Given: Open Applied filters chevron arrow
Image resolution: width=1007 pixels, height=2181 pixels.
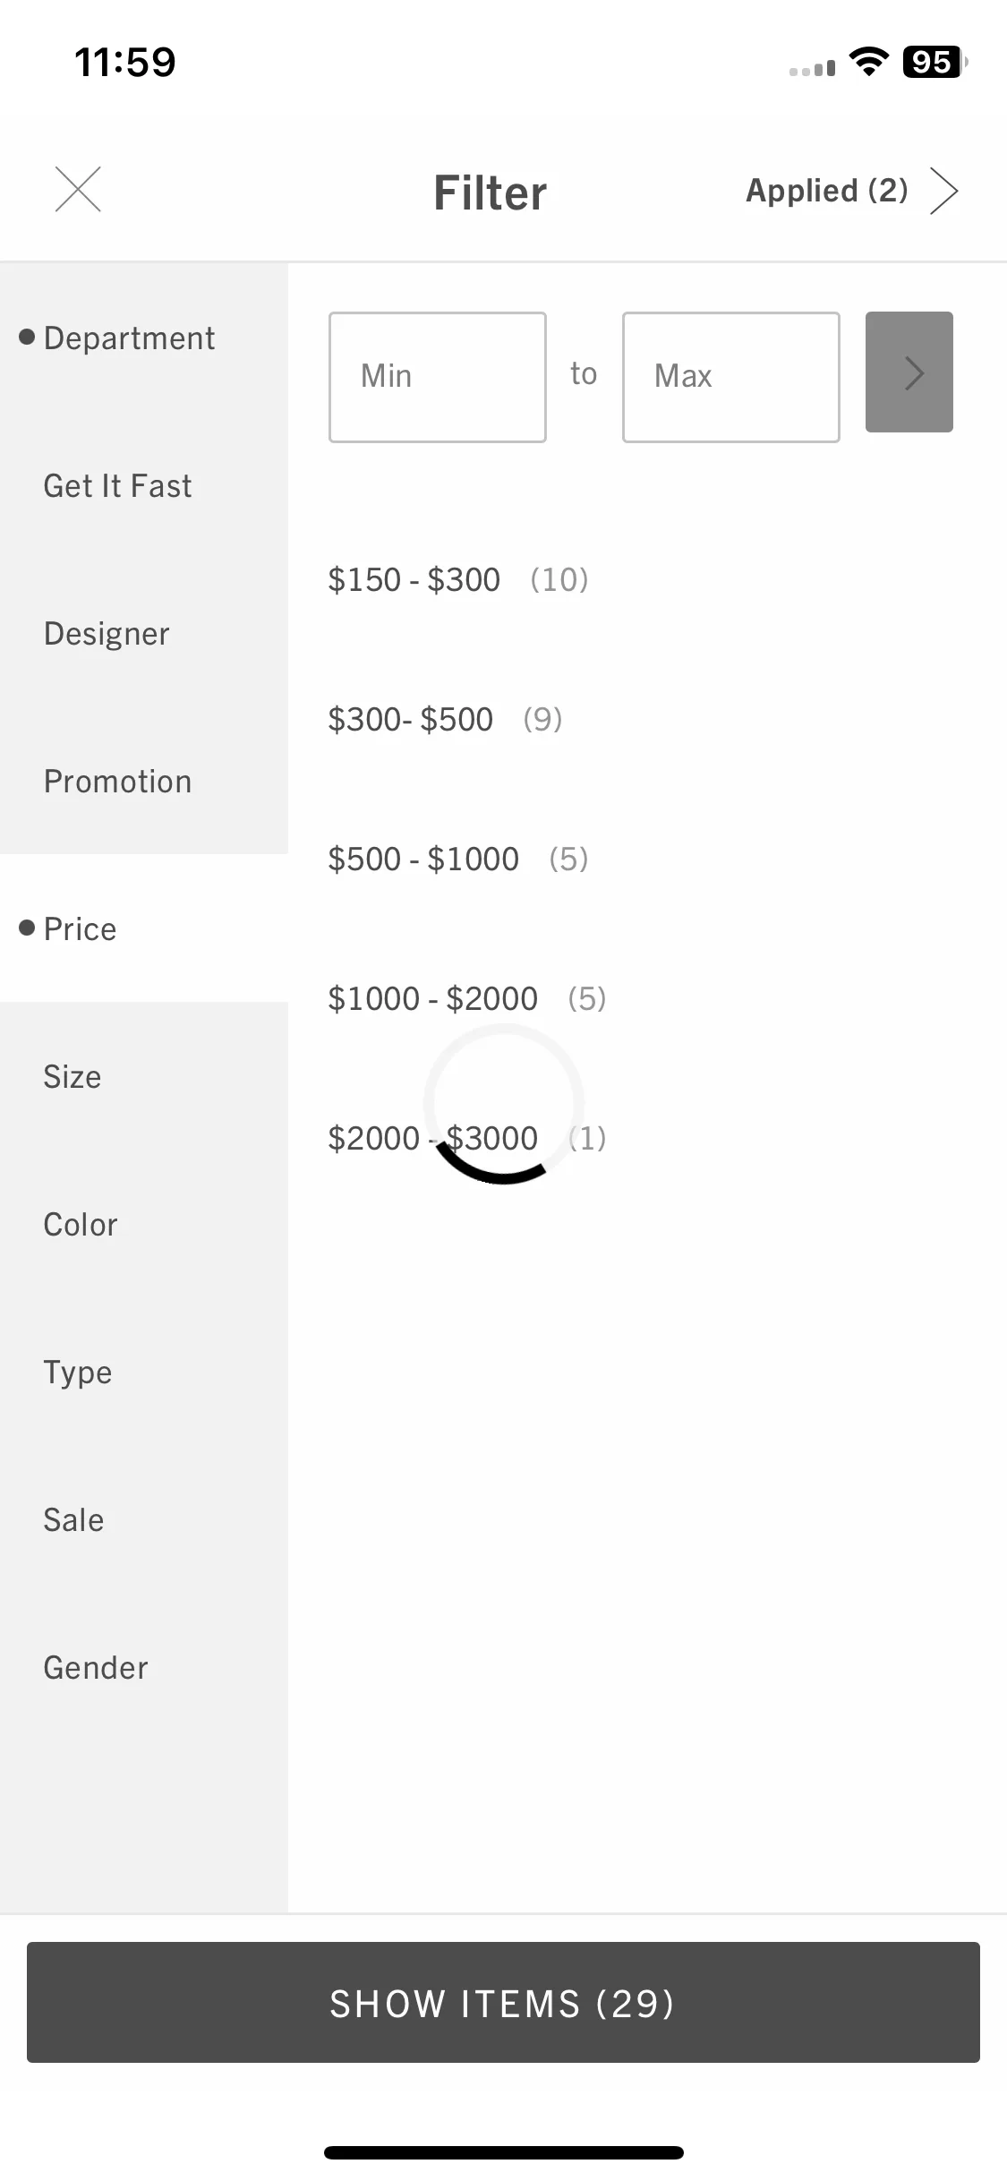Looking at the screenshot, I should point(943,191).
